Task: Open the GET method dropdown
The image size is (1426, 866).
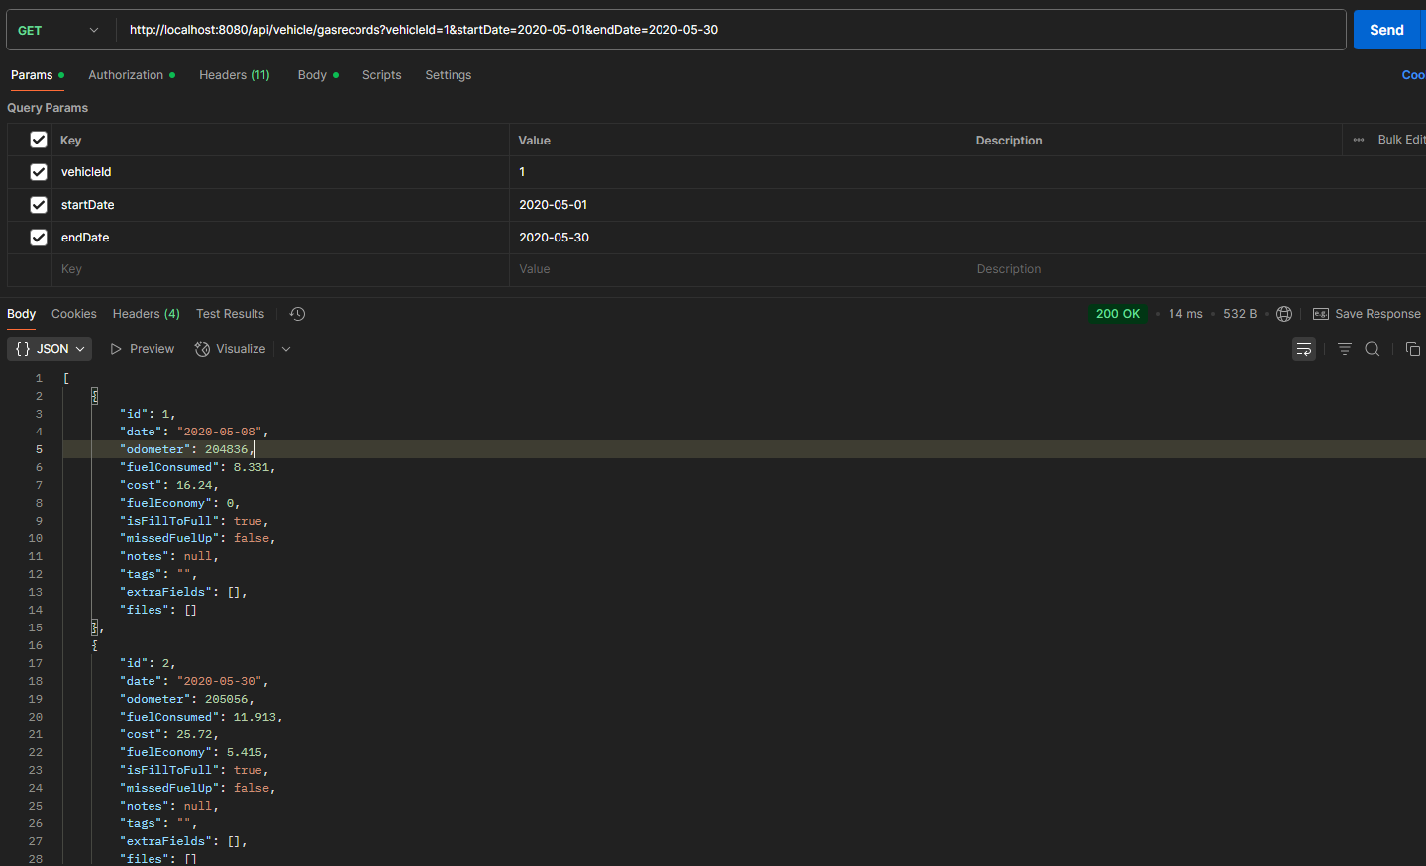Action: point(59,30)
